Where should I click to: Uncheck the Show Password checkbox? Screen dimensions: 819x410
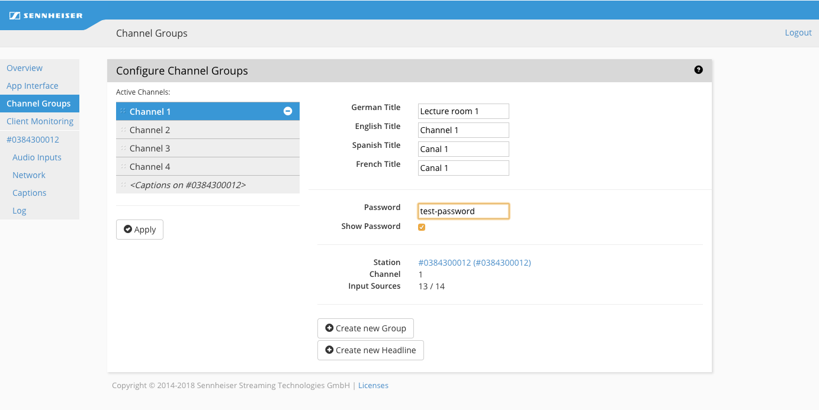(x=422, y=227)
